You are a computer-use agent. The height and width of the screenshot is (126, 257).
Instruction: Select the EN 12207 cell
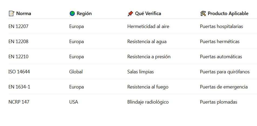(x=18, y=26)
